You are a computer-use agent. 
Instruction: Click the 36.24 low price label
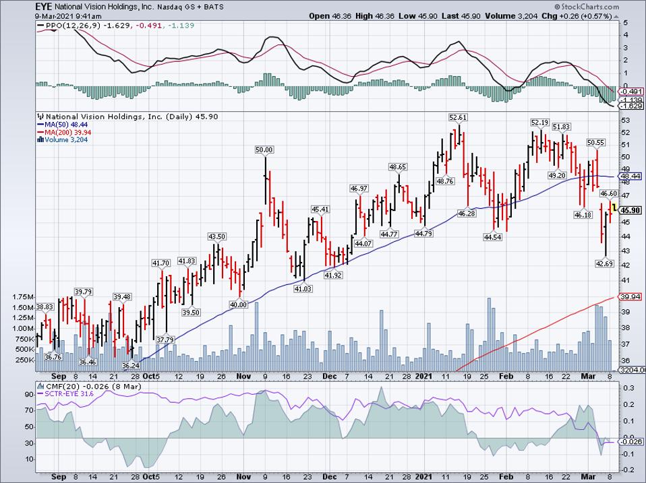[131, 365]
